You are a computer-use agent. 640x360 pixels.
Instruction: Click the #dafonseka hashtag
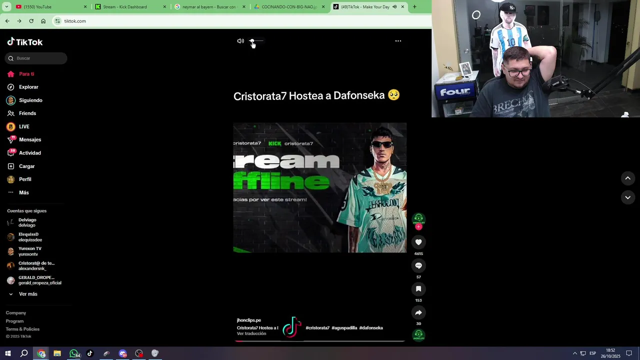click(x=371, y=328)
